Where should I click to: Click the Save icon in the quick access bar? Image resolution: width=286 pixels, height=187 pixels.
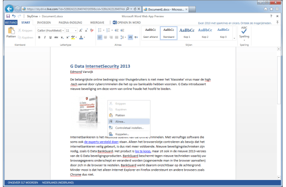click(x=8, y=16)
